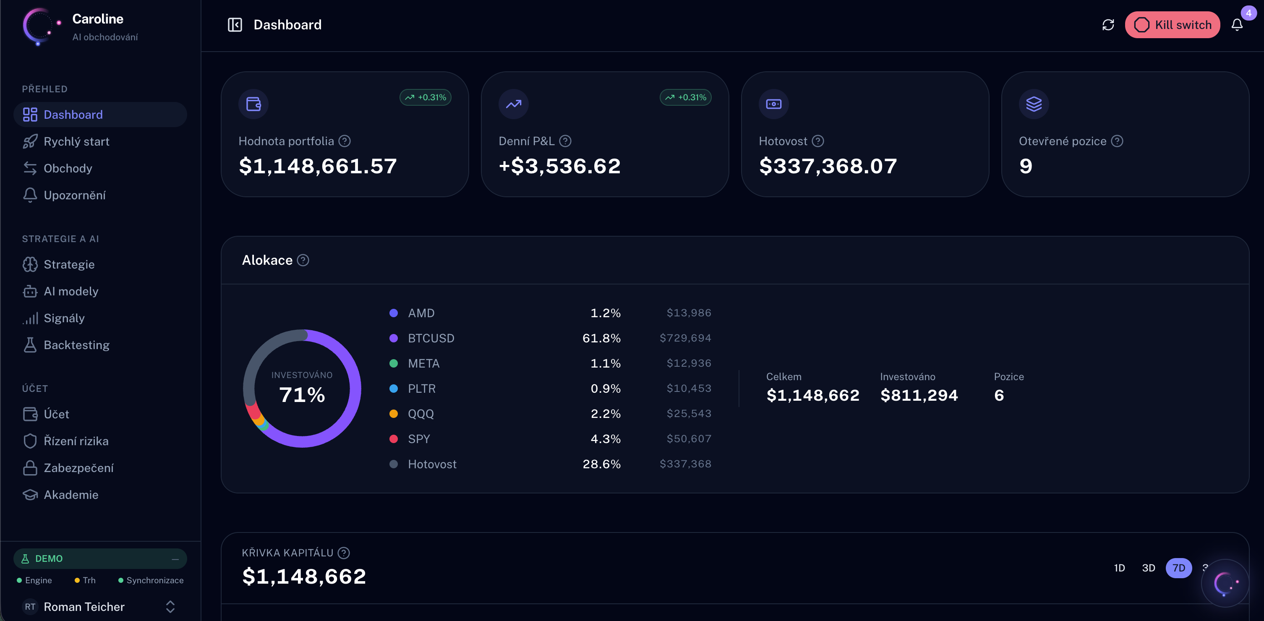Show help for Hodnota portfolia
This screenshot has width=1264, height=621.
[345, 141]
